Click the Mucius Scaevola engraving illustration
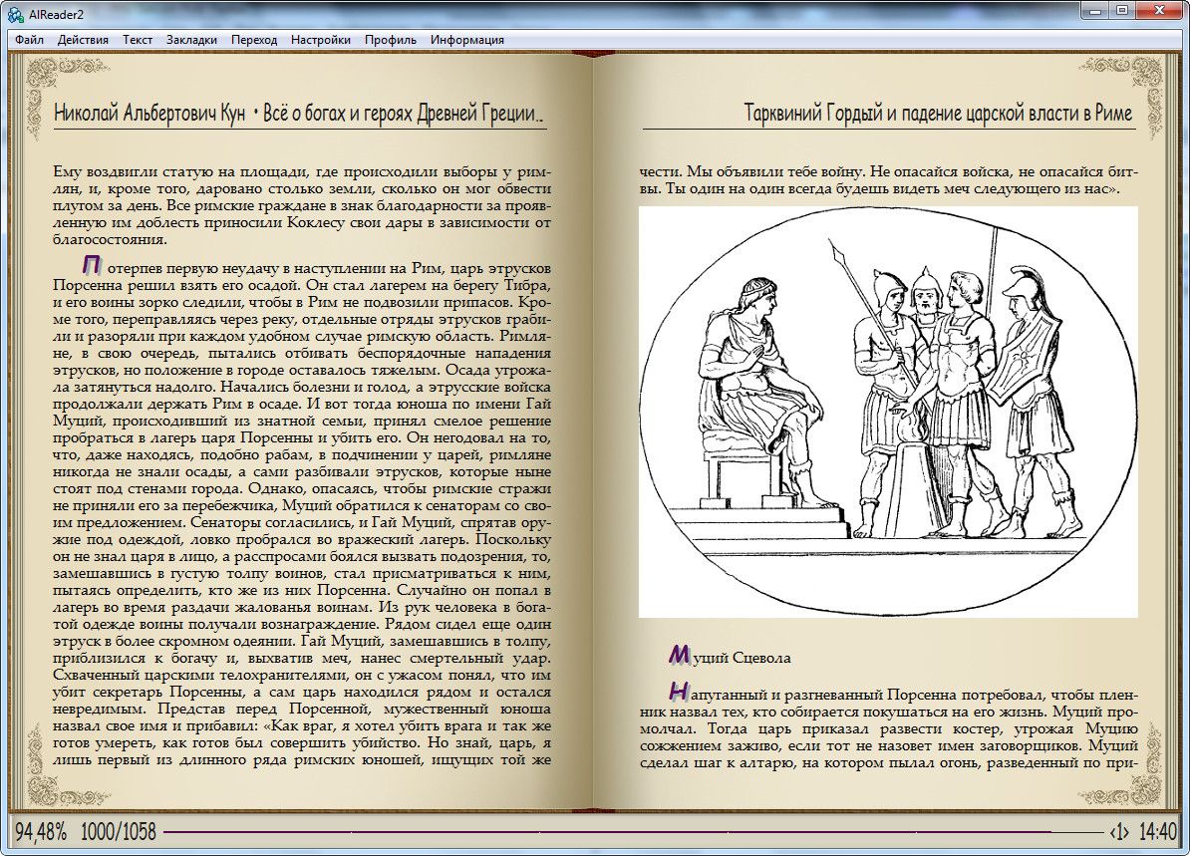This screenshot has height=856, width=1190. (x=888, y=413)
